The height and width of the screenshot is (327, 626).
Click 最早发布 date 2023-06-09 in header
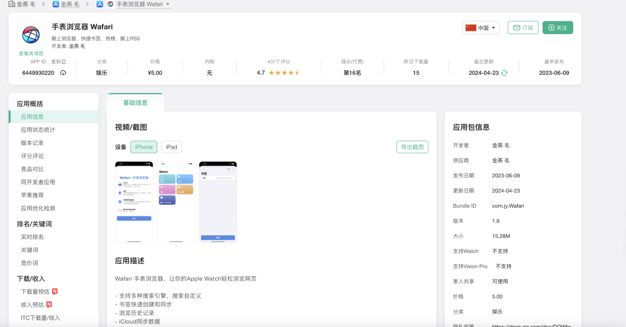pyautogui.click(x=554, y=73)
